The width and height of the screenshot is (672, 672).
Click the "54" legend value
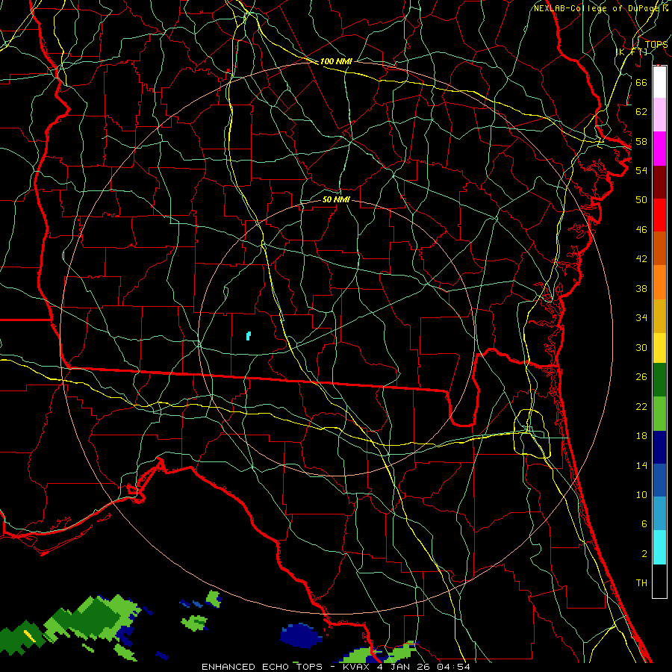tap(641, 170)
